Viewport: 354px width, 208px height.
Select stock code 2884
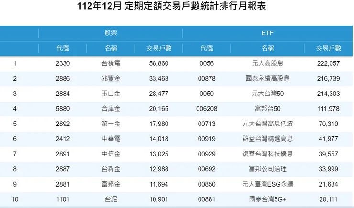63,94
